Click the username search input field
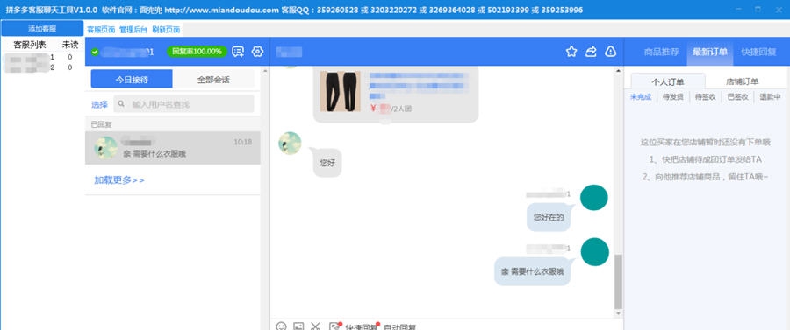Image resolution: width=790 pixels, height=330 pixels. pos(184,104)
